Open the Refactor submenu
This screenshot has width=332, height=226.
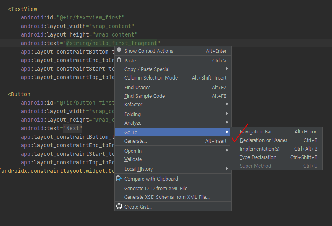pyautogui.click(x=173, y=104)
